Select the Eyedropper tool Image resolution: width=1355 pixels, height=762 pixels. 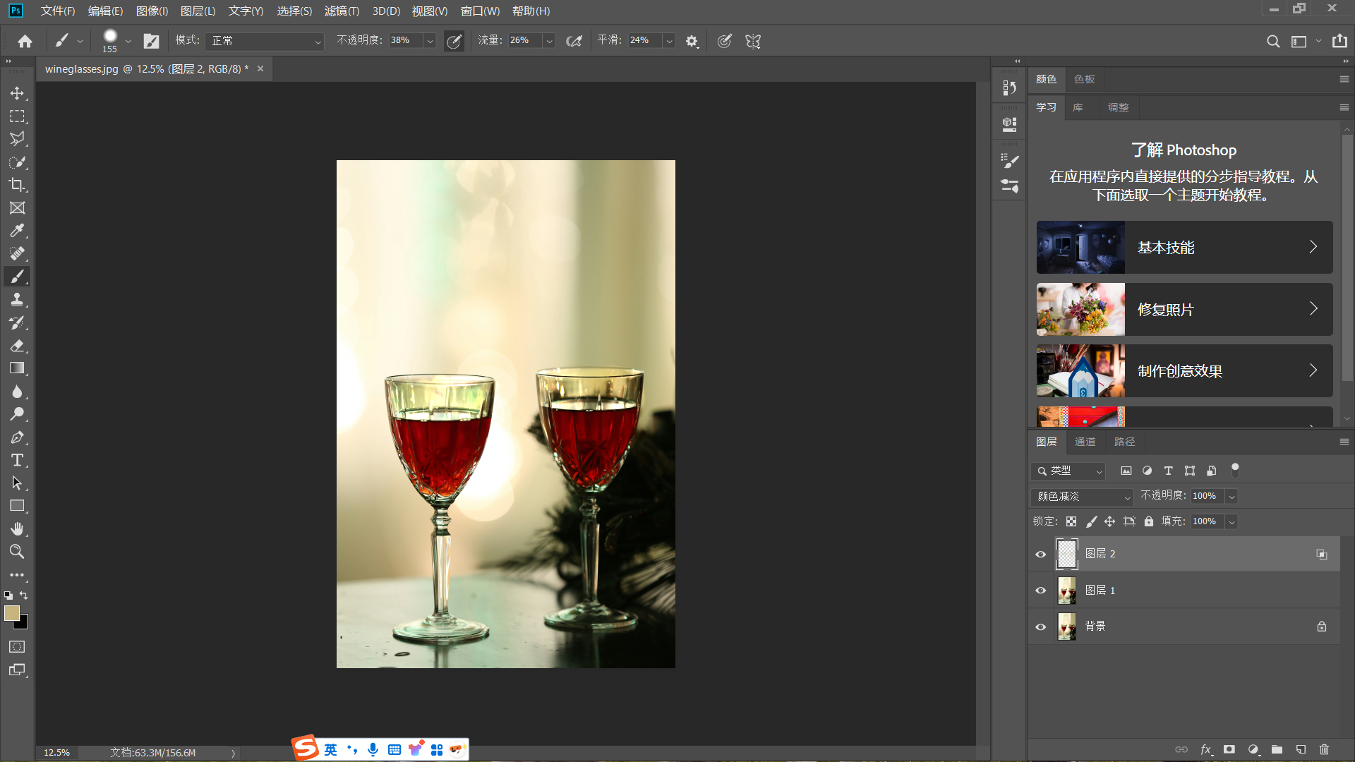coord(17,231)
